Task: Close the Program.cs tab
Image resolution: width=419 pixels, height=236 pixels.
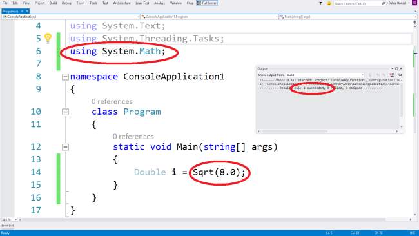Action: pos(26,11)
